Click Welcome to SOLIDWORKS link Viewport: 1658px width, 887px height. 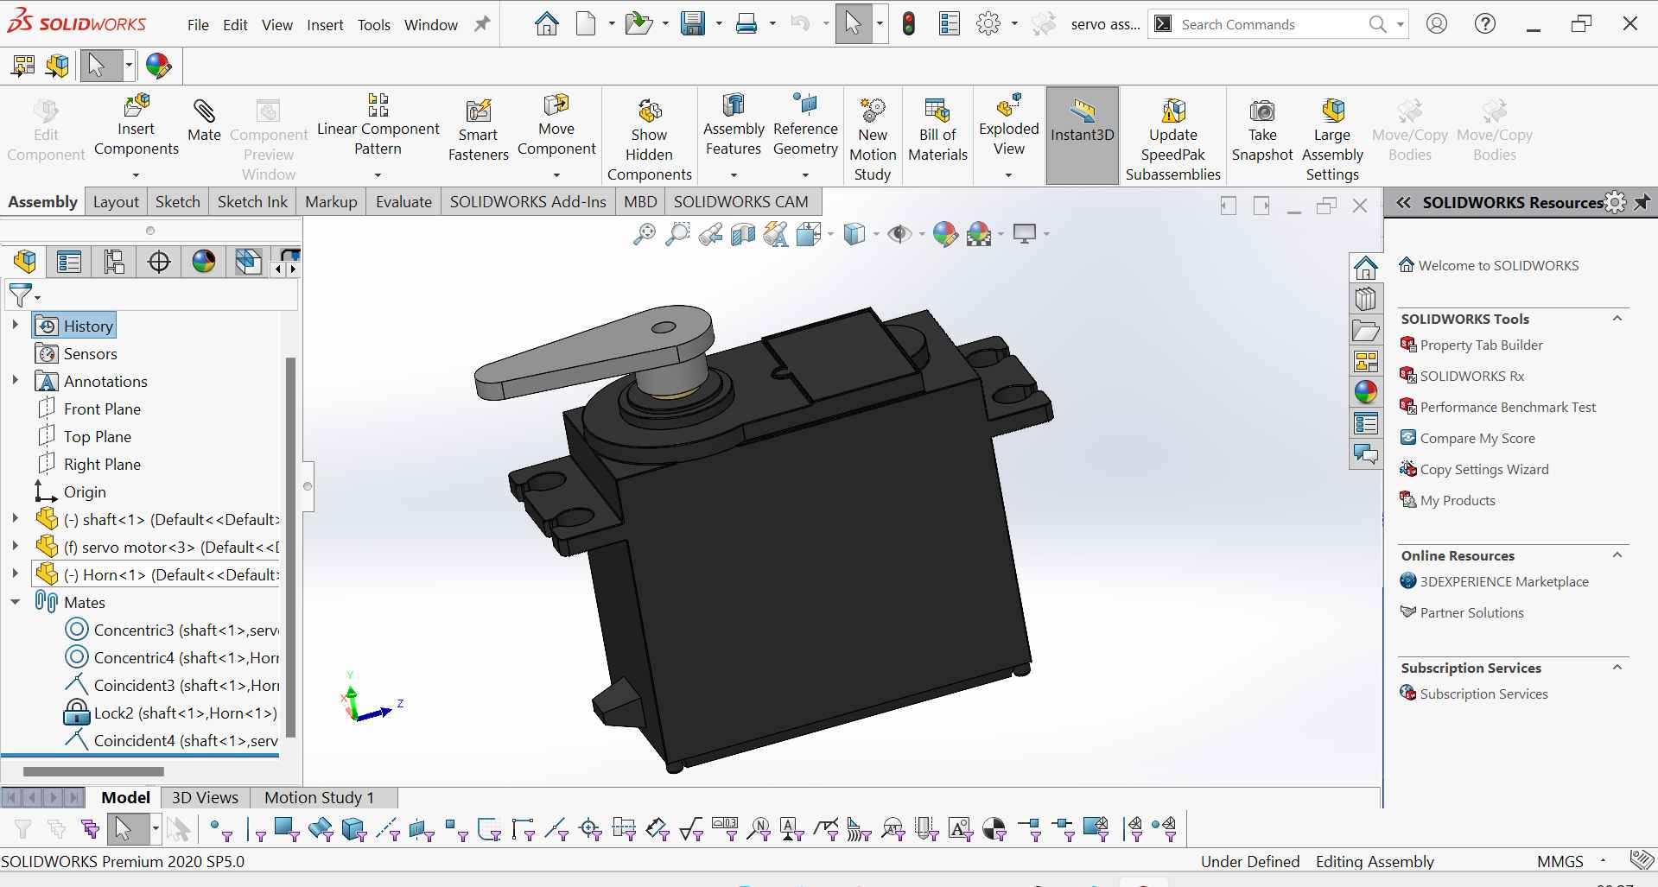coord(1498,265)
